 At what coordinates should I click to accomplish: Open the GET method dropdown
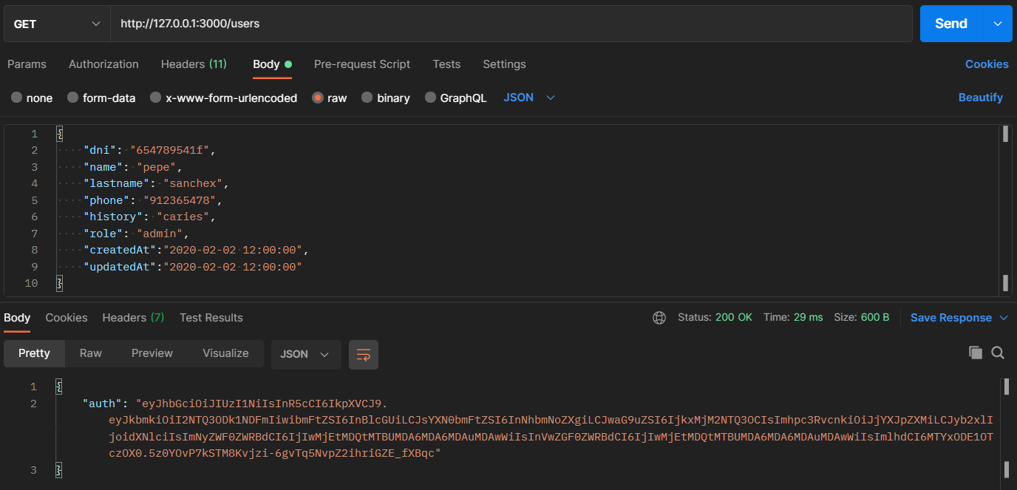[x=55, y=23]
